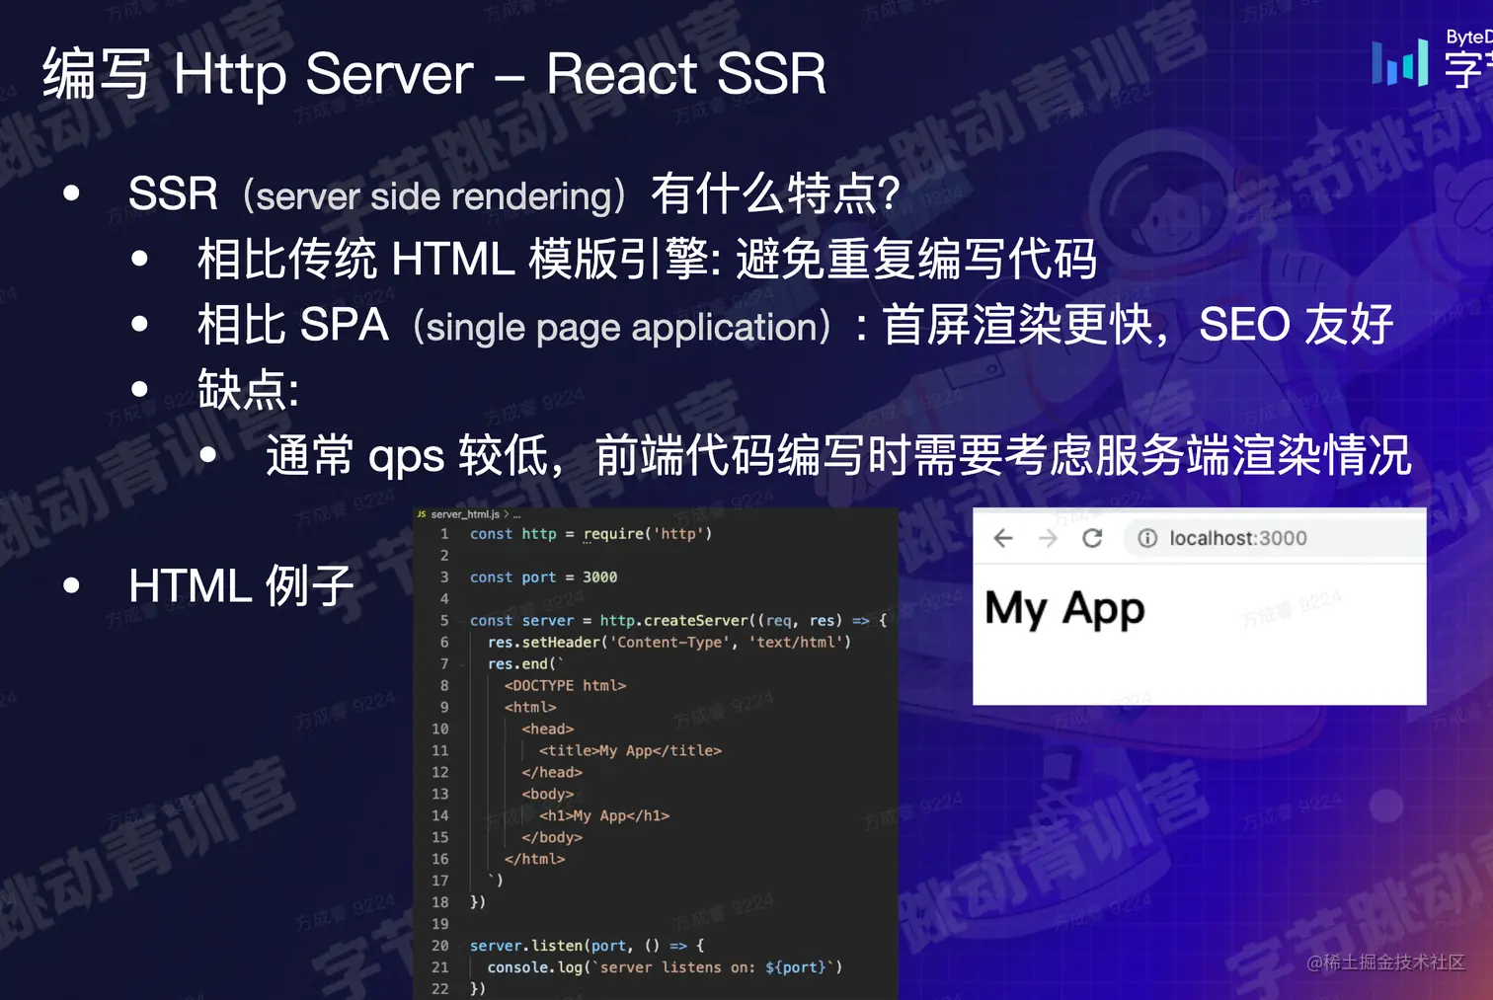The image size is (1493, 1000).
Task: Click the '<body>' opening tag line
Action: pos(548,795)
